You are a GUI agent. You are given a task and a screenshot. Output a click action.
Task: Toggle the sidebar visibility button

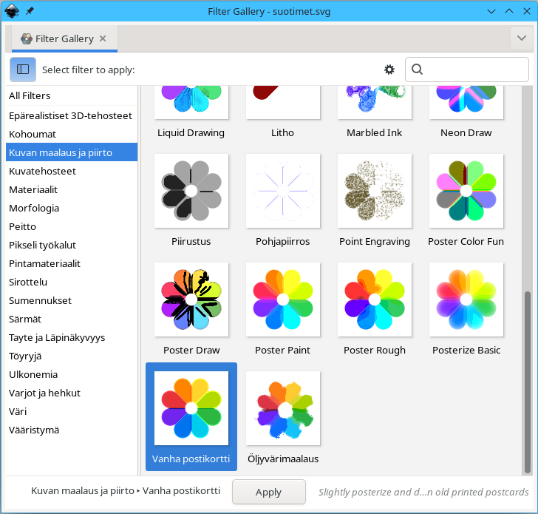tap(23, 70)
